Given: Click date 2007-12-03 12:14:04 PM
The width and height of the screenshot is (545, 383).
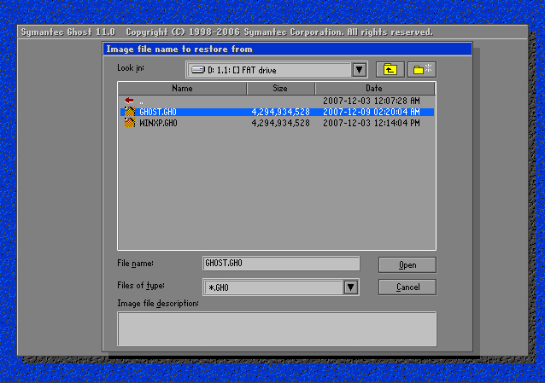Looking at the screenshot, I should [372, 123].
